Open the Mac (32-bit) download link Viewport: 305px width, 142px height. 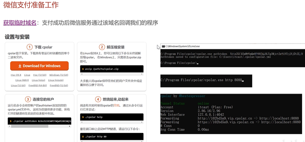point(40,75)
